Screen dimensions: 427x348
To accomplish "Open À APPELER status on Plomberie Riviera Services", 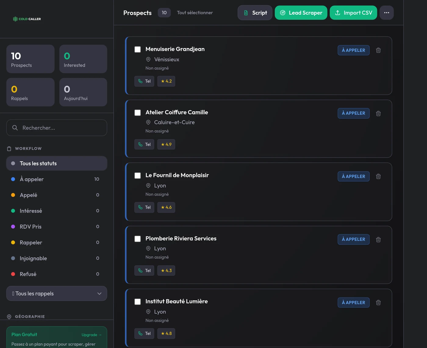I will click(x=353, y=239).
